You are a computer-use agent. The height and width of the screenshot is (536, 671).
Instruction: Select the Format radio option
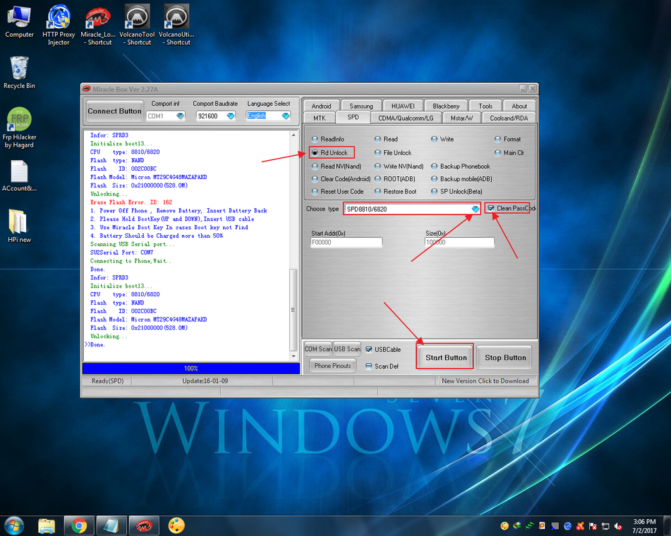click(x=507, y=139)
